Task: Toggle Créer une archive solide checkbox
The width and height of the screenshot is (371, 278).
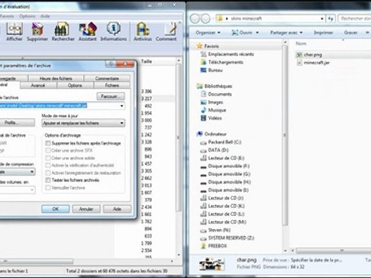Action: point(48,158)
